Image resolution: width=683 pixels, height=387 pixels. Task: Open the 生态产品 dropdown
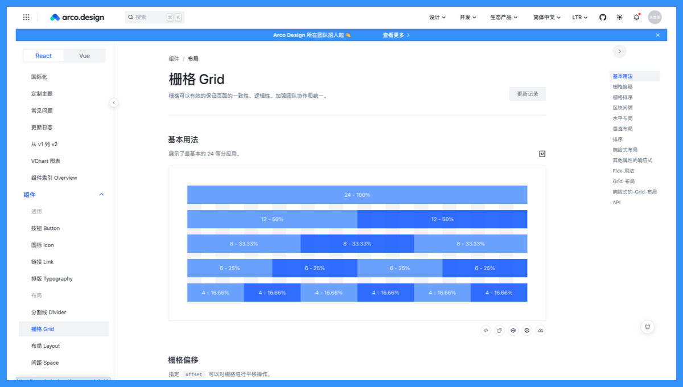tap(504, 17)
